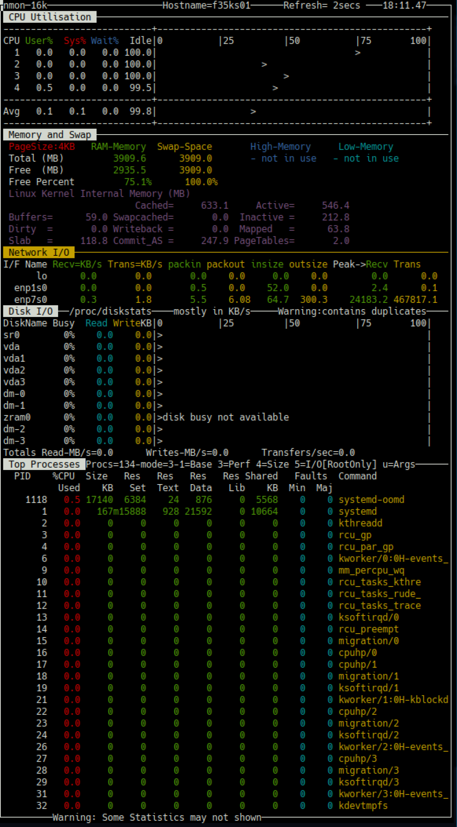Select the systemd-oomd process command
The width and height of the screenshot is (457, 827).
[371, 500]
